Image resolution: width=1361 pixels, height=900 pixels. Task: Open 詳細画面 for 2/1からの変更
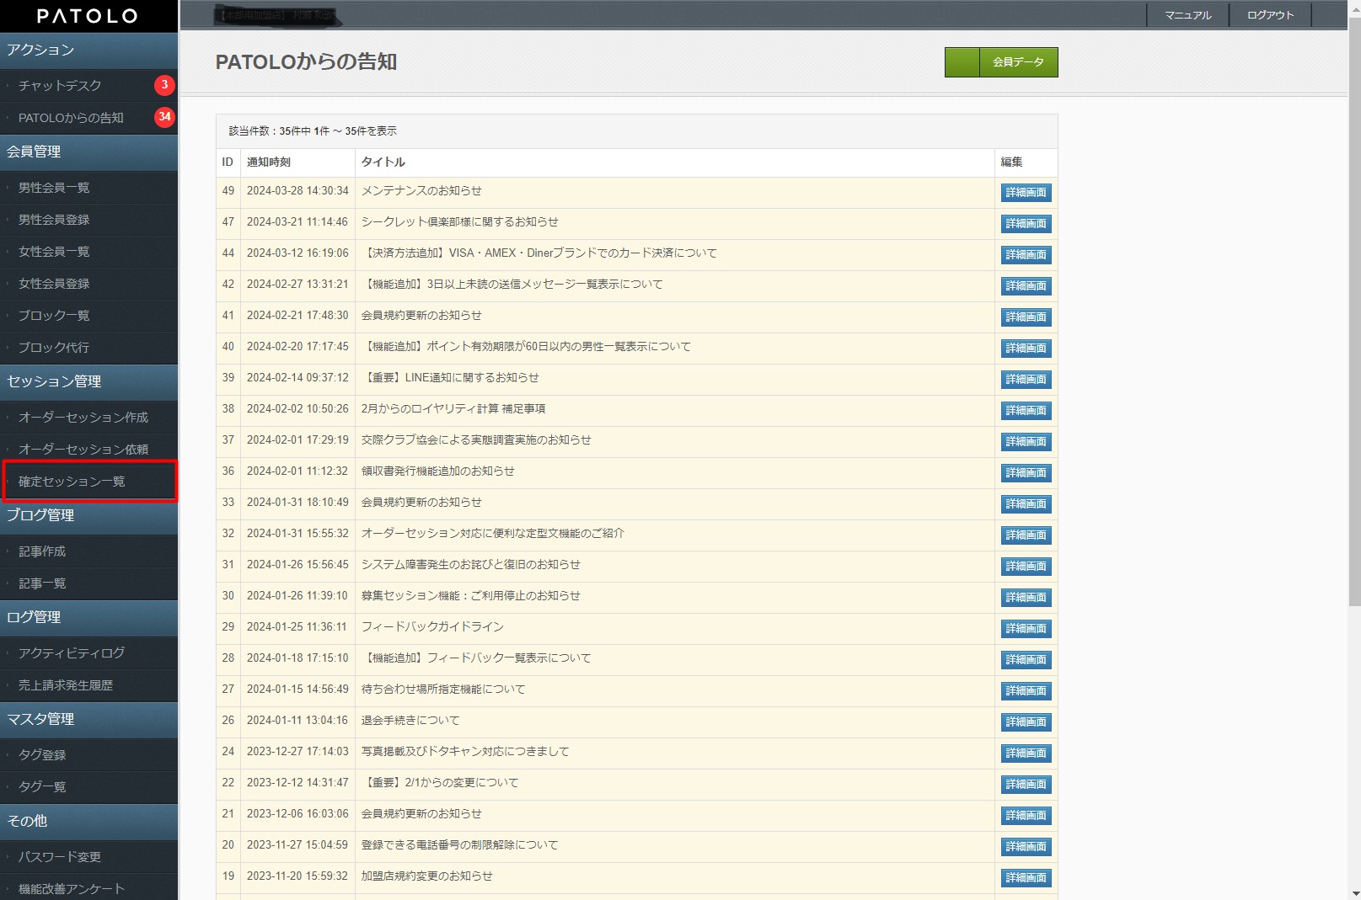(1026, 785)
